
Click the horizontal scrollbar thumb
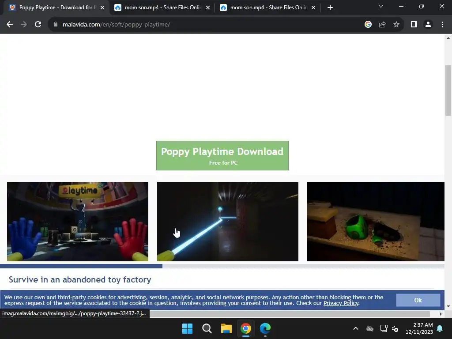click(x=290, y=314)
